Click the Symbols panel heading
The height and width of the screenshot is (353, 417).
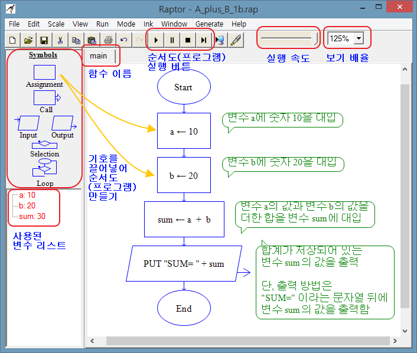point(43,55)
